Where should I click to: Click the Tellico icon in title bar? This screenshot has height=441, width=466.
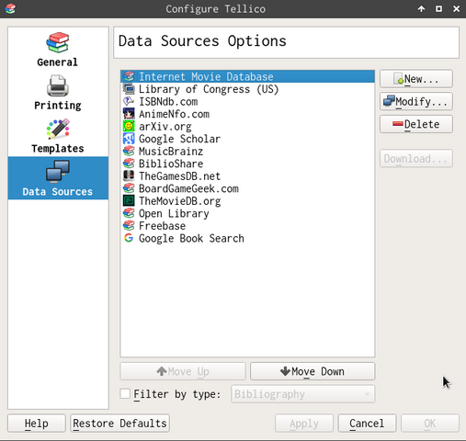(x=10, y=8)
